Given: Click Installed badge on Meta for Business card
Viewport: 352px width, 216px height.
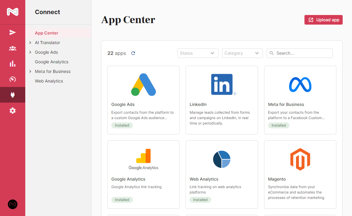Looking at the screenshot, I should [279, 125].
